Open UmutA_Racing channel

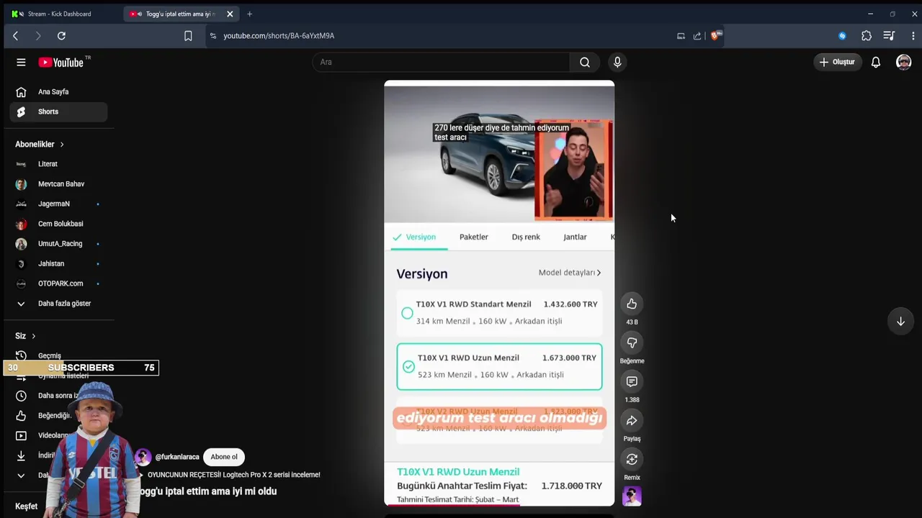(x=58, y=244)
